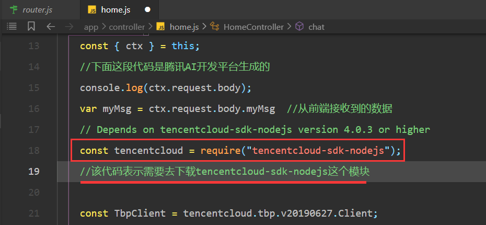The width and height of the screenshot is (486, 225).
Task: Click 'this' keyword on line 13
Action: (x=183, y=46)
